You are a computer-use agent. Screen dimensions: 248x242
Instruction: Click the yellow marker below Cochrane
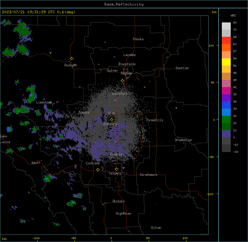(x=98, y=170)
